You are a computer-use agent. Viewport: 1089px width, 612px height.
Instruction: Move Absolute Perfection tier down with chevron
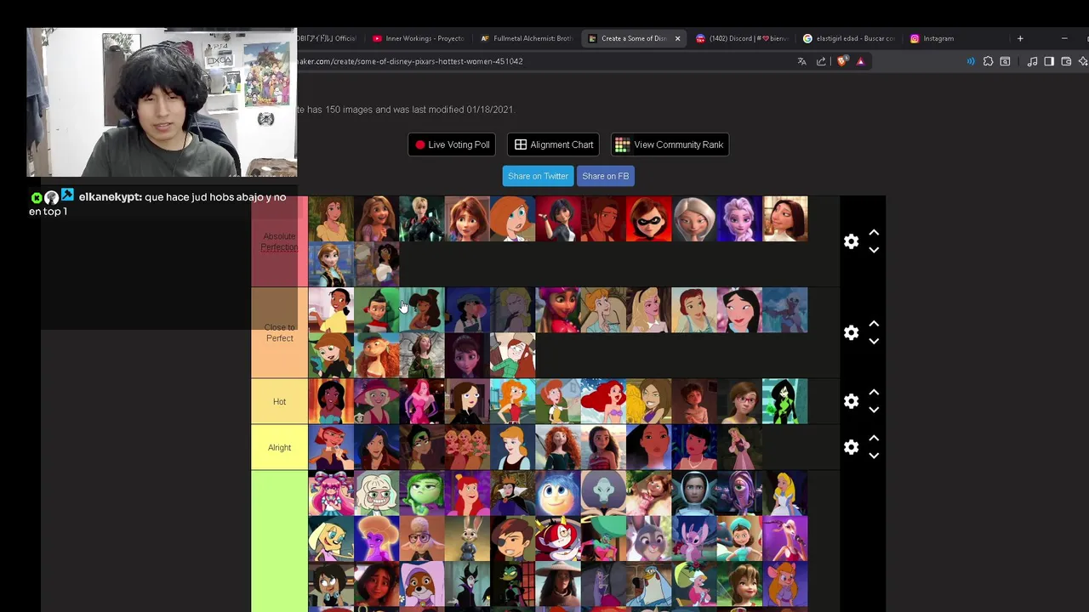tap(874, 250)
